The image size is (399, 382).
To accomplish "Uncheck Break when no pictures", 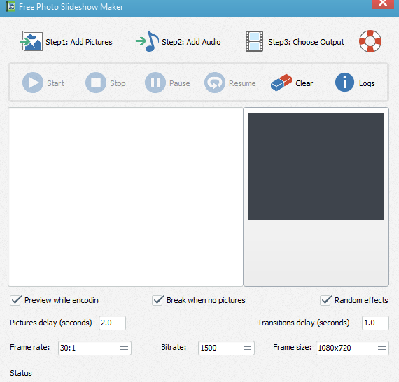I will pos(157,300).
